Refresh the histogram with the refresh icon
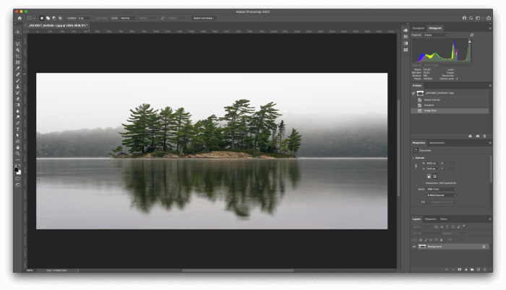 (472, 35)
